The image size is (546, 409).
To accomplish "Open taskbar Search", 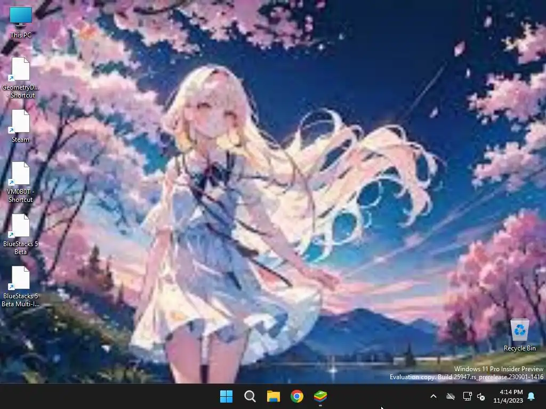I will coord(250,396).
